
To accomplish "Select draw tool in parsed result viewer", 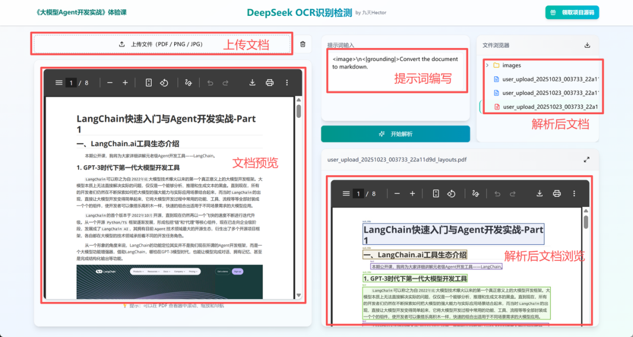I will point(475,194).
